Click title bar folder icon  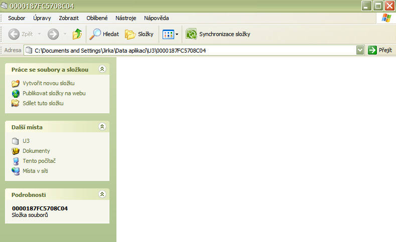[4, 5]
